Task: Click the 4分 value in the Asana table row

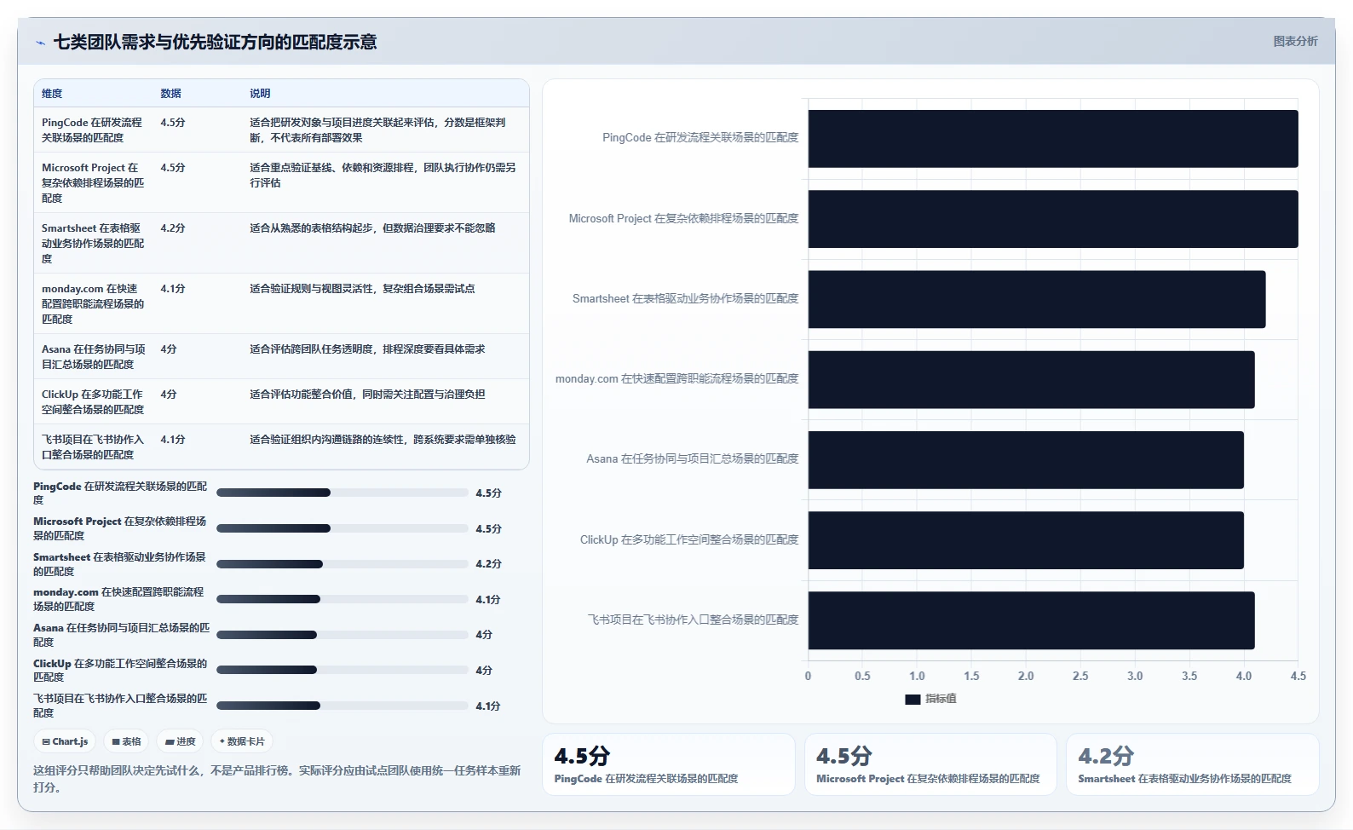Action: 169,349
